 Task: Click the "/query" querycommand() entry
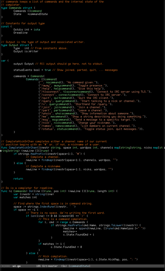pyautogui.click(x=90, y=101)
